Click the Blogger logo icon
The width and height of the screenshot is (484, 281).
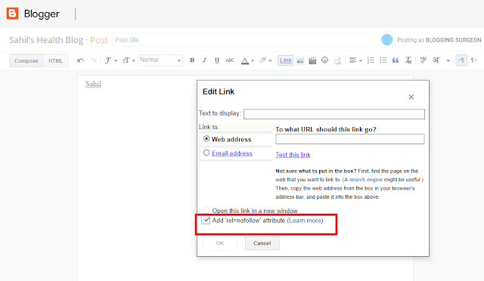12,14
